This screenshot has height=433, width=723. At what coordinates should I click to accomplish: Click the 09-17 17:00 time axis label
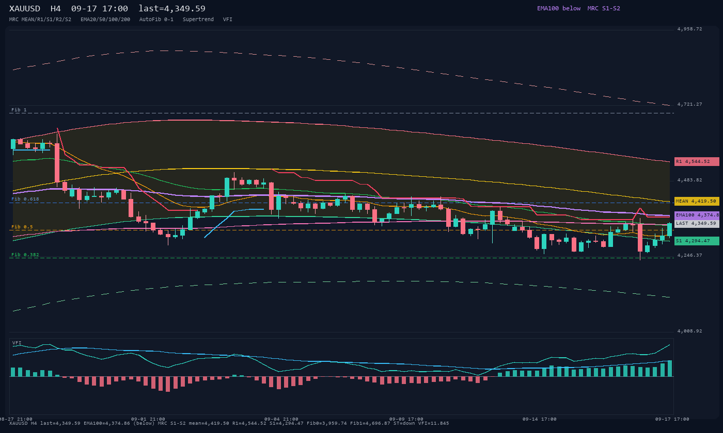(x=672, y=419)
